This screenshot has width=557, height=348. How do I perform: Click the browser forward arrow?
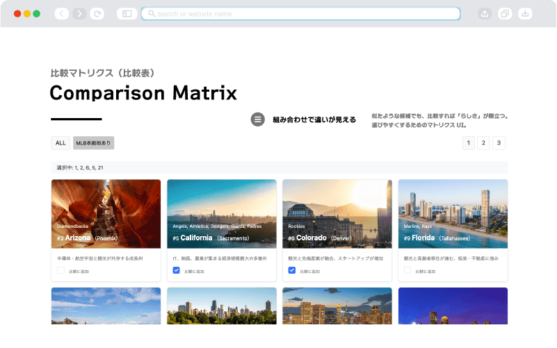point(79,13)
